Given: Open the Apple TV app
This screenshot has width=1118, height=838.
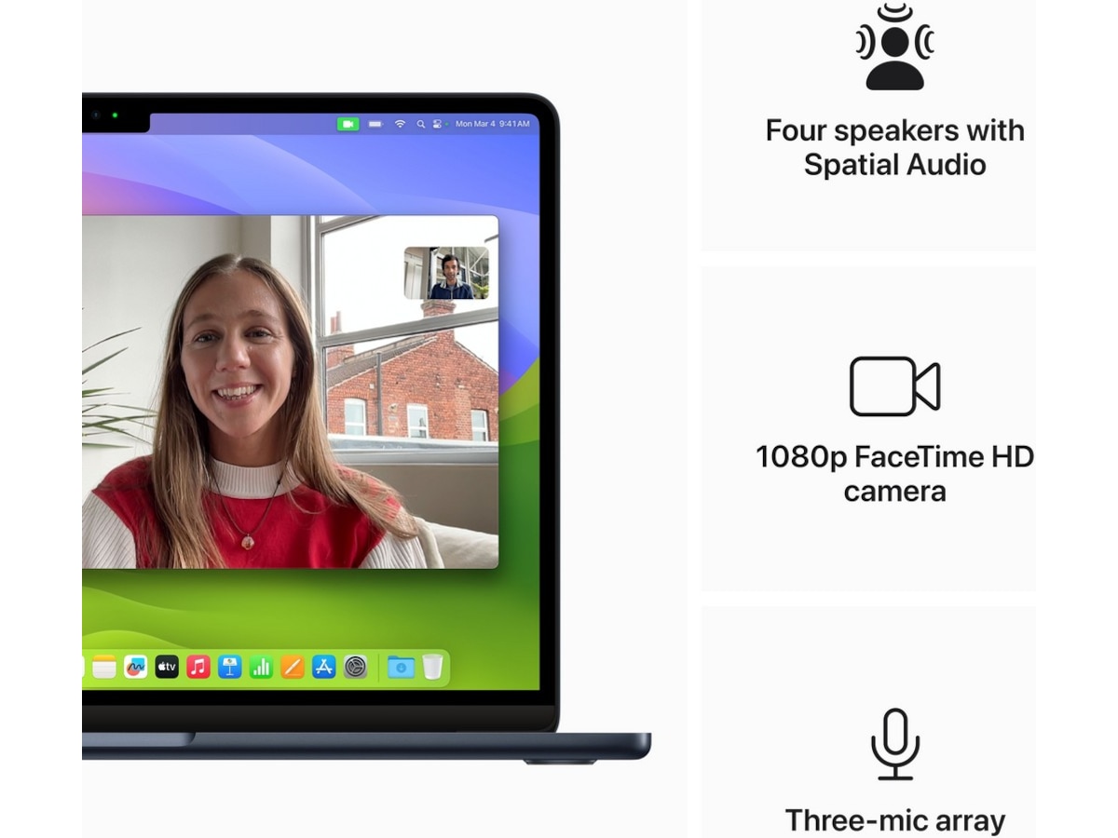Looking at the screenshot, I should click(167, 667).
